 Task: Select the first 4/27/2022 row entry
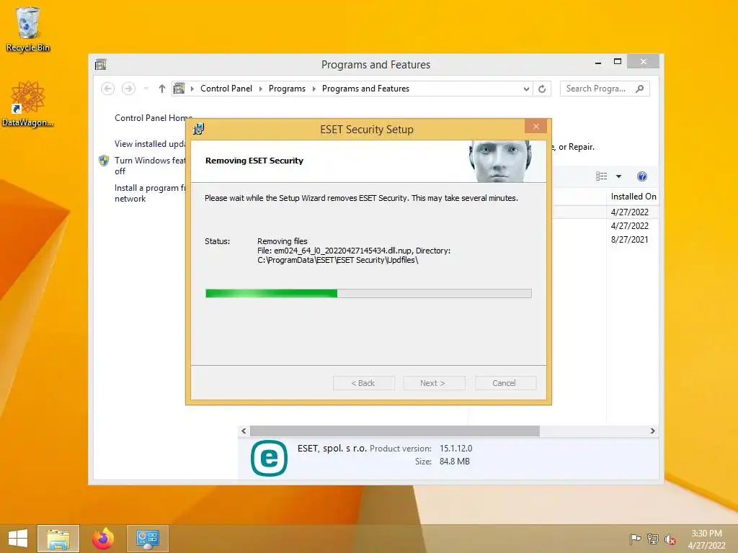point(630,212)
